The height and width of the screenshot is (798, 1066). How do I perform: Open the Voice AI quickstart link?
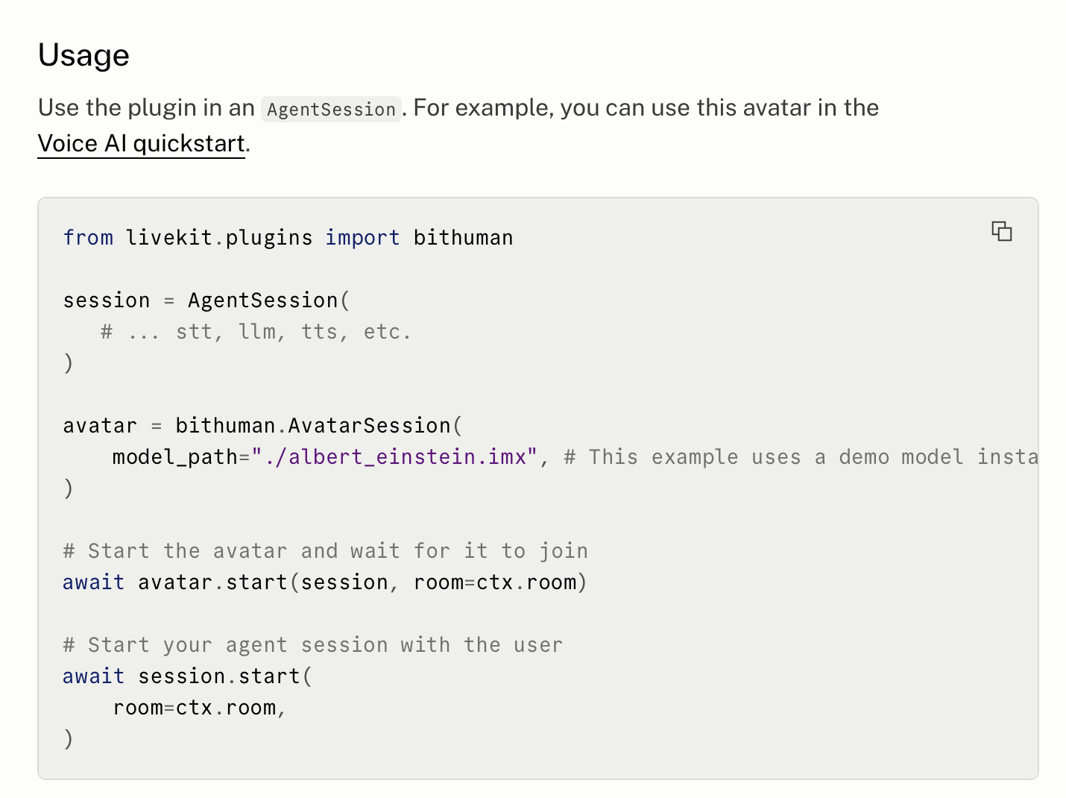(x=142, y=143)
